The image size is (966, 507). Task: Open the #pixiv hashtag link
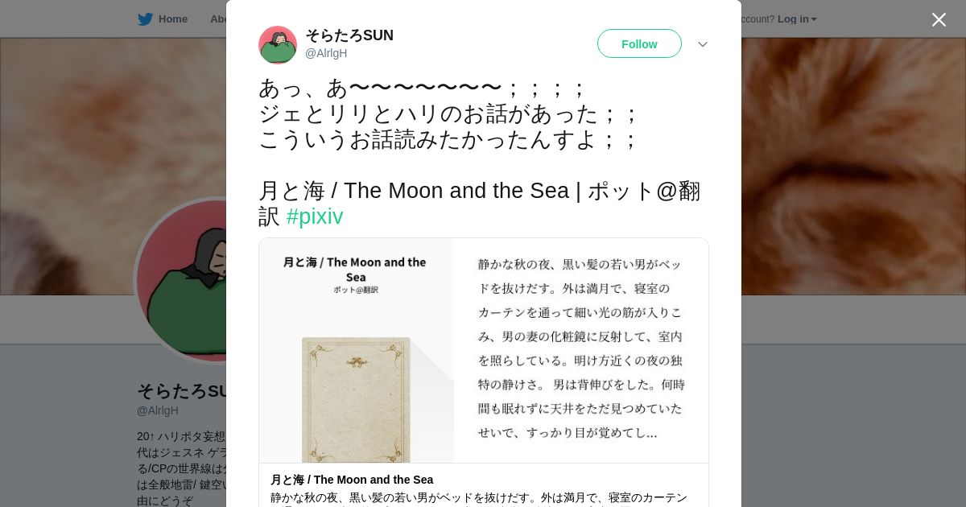pos(315,216)
